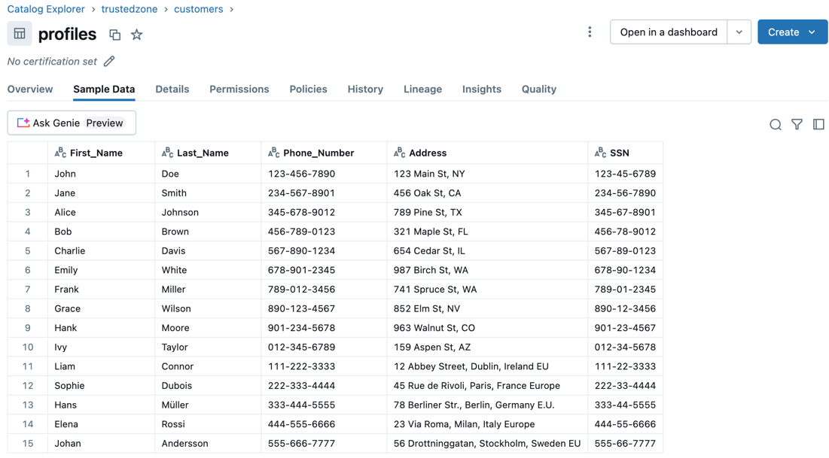The width and height of the screenshot is (829, 458).
Task: View the History tab
Action: (365, 89)
